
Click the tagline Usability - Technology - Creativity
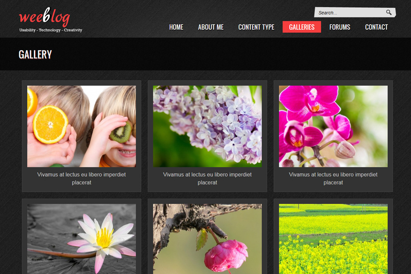click(x=51, y=30)
